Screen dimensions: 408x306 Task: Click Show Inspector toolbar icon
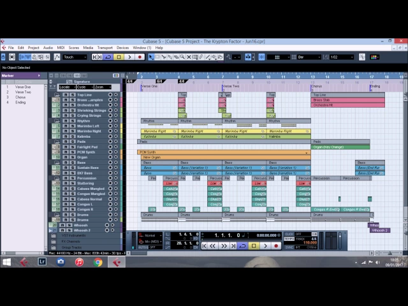coord(22,57)
